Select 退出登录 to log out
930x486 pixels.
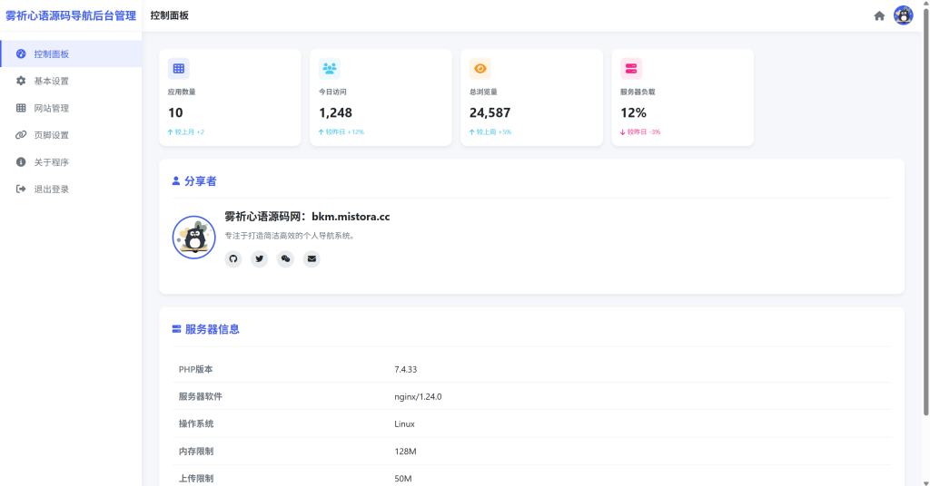[71, 189]
